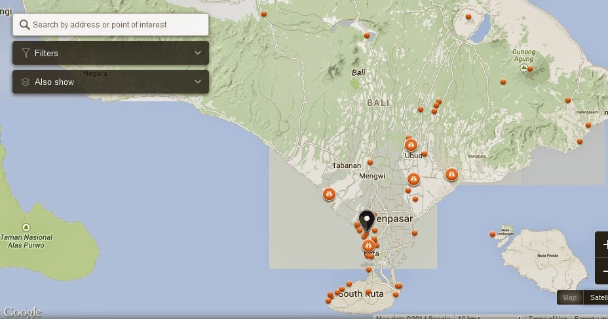This screenshot has height=319, width=608.
Task: Click the Taman Nasional Alas Purwo park icon
Action: click(x=26, y=227)
